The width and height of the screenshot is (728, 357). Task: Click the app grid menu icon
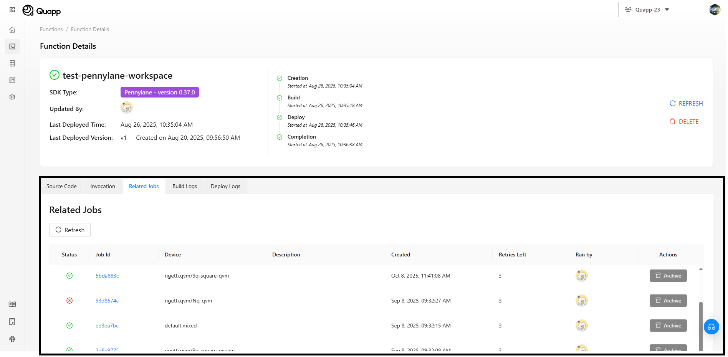click(12, 10)
